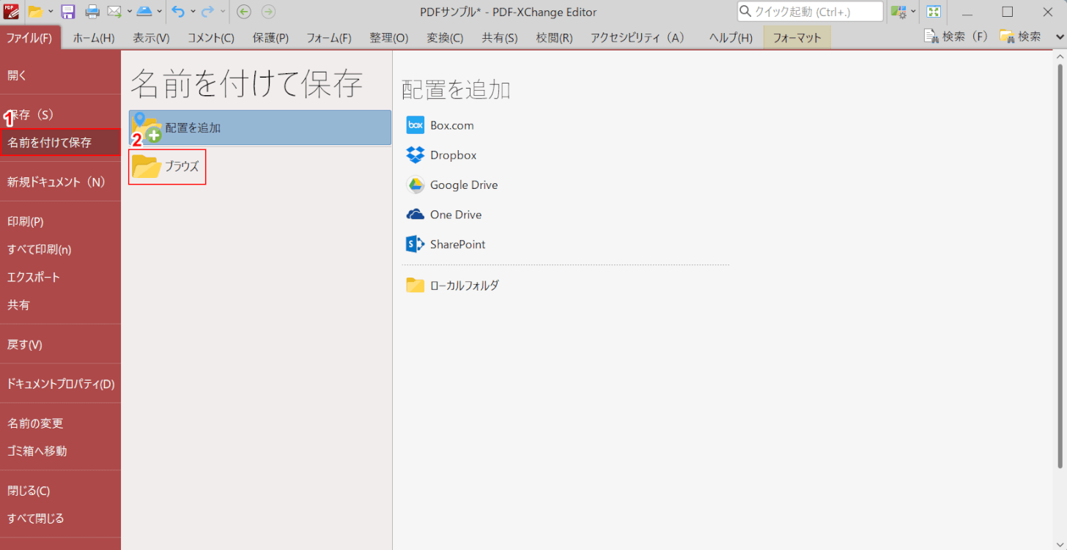
Task: Select 名前を付けて保存 in the sidebar
Action: point(60,142)
